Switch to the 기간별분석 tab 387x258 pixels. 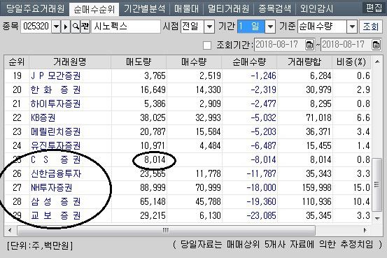tap(145, 9)
